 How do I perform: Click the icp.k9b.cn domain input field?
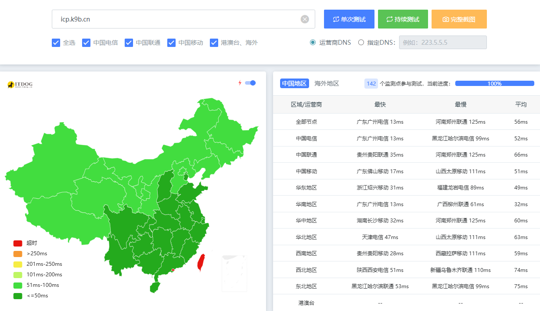183,19
